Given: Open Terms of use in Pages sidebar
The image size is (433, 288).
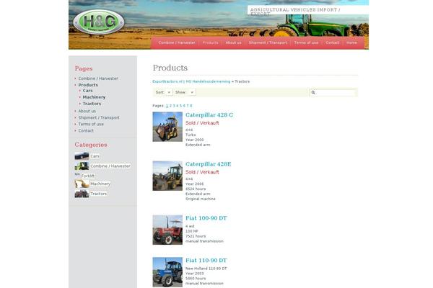Looking at the screenshot, I should [x=91, y=125].
